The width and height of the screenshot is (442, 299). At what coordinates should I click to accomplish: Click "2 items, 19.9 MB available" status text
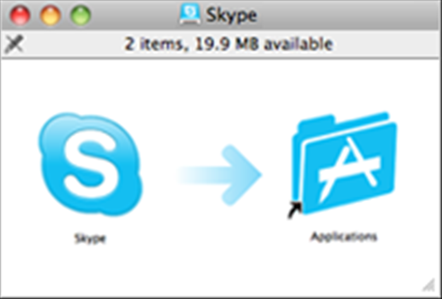tap(229, 44)
